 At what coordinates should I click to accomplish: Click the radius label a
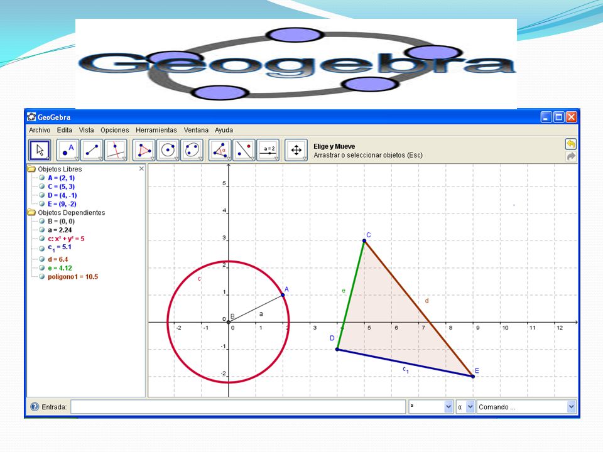pyautogui.click(x=261, y=314)
